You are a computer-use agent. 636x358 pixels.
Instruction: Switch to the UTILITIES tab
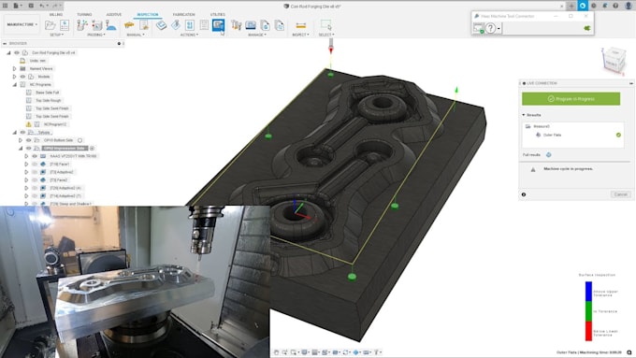(x=218, y=15)
